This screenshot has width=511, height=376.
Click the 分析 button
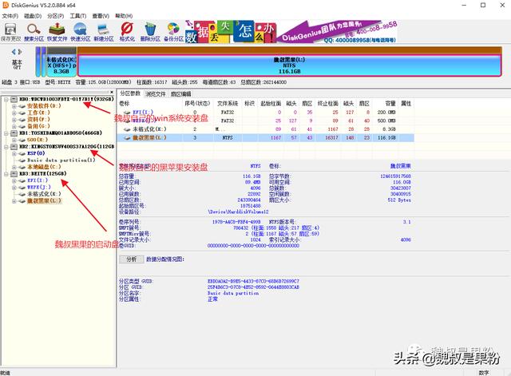[131, 259]
